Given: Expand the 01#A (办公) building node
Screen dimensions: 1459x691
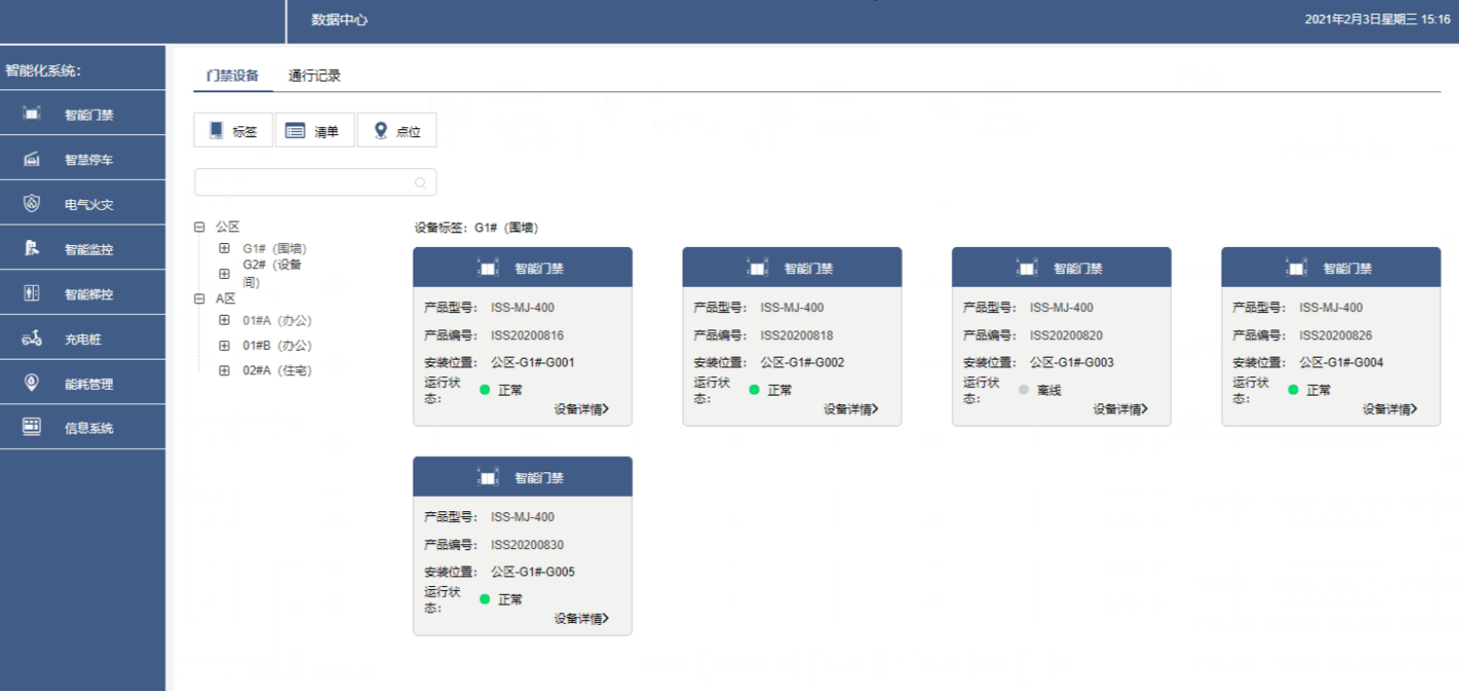Looking at the screenshot, I should tap(225, 320).
